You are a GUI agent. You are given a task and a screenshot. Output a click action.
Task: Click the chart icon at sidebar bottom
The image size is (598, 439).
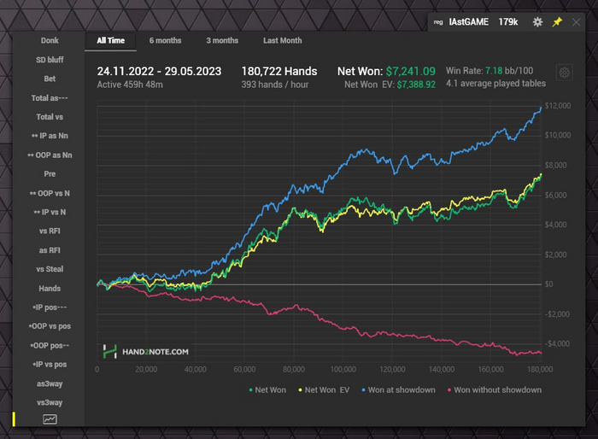[x=50, y=419]
